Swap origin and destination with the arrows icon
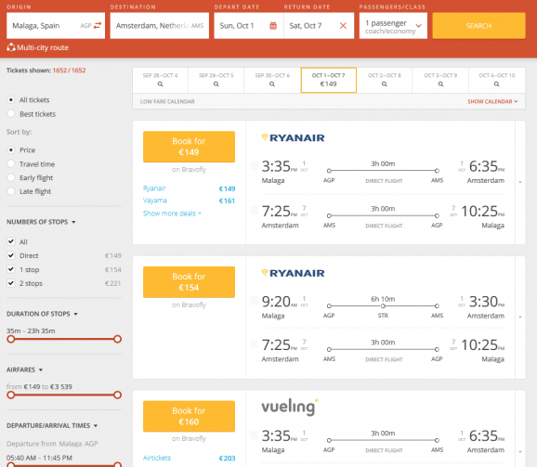This screenshot has height=467, width=537. coord(98,26)
